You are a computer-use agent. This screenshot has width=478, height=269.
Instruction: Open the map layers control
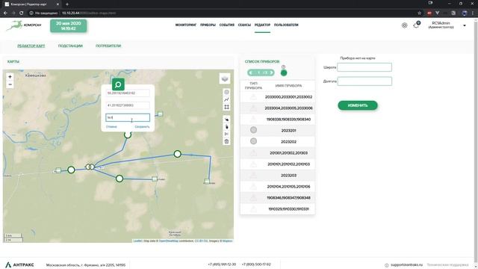pyautogui.click(x=225, y=78)
